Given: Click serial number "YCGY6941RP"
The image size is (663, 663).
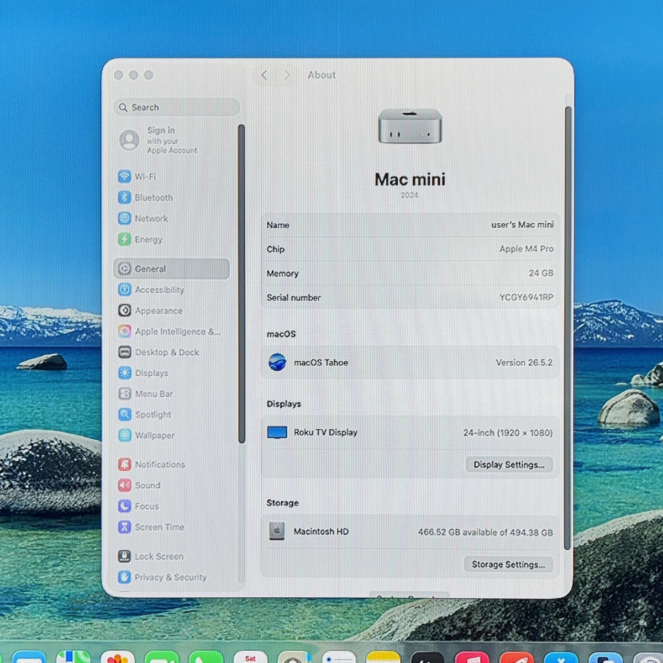Looking at the screenshot, I should [526, 297].
